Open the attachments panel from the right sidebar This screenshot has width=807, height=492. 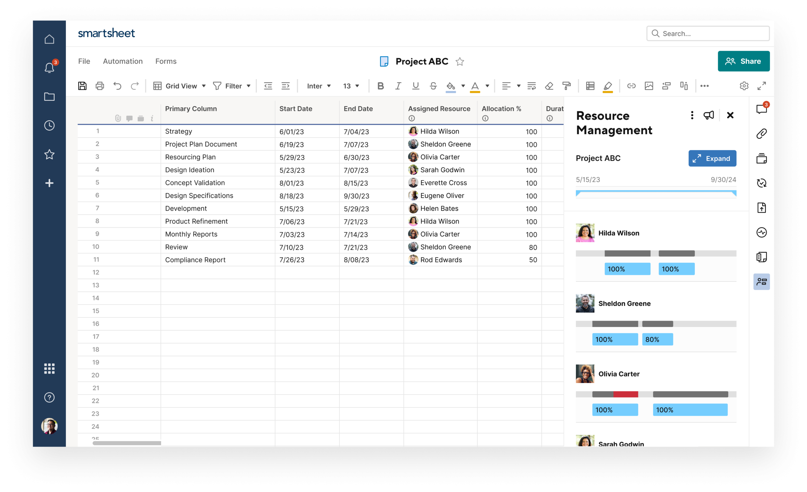[x=762, y=134]
